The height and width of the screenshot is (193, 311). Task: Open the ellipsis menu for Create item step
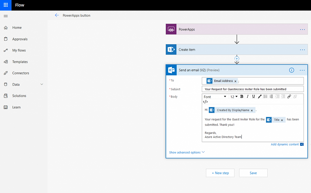302,50
